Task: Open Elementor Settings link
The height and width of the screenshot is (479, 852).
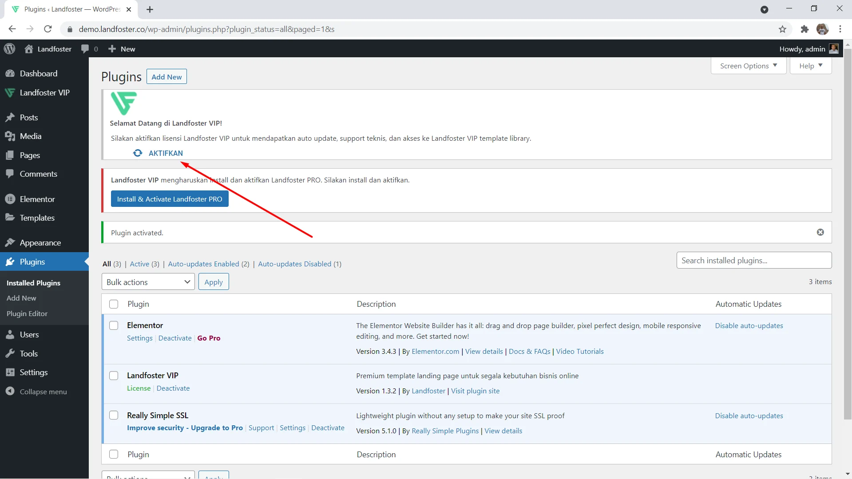Action: pos(139,338)
